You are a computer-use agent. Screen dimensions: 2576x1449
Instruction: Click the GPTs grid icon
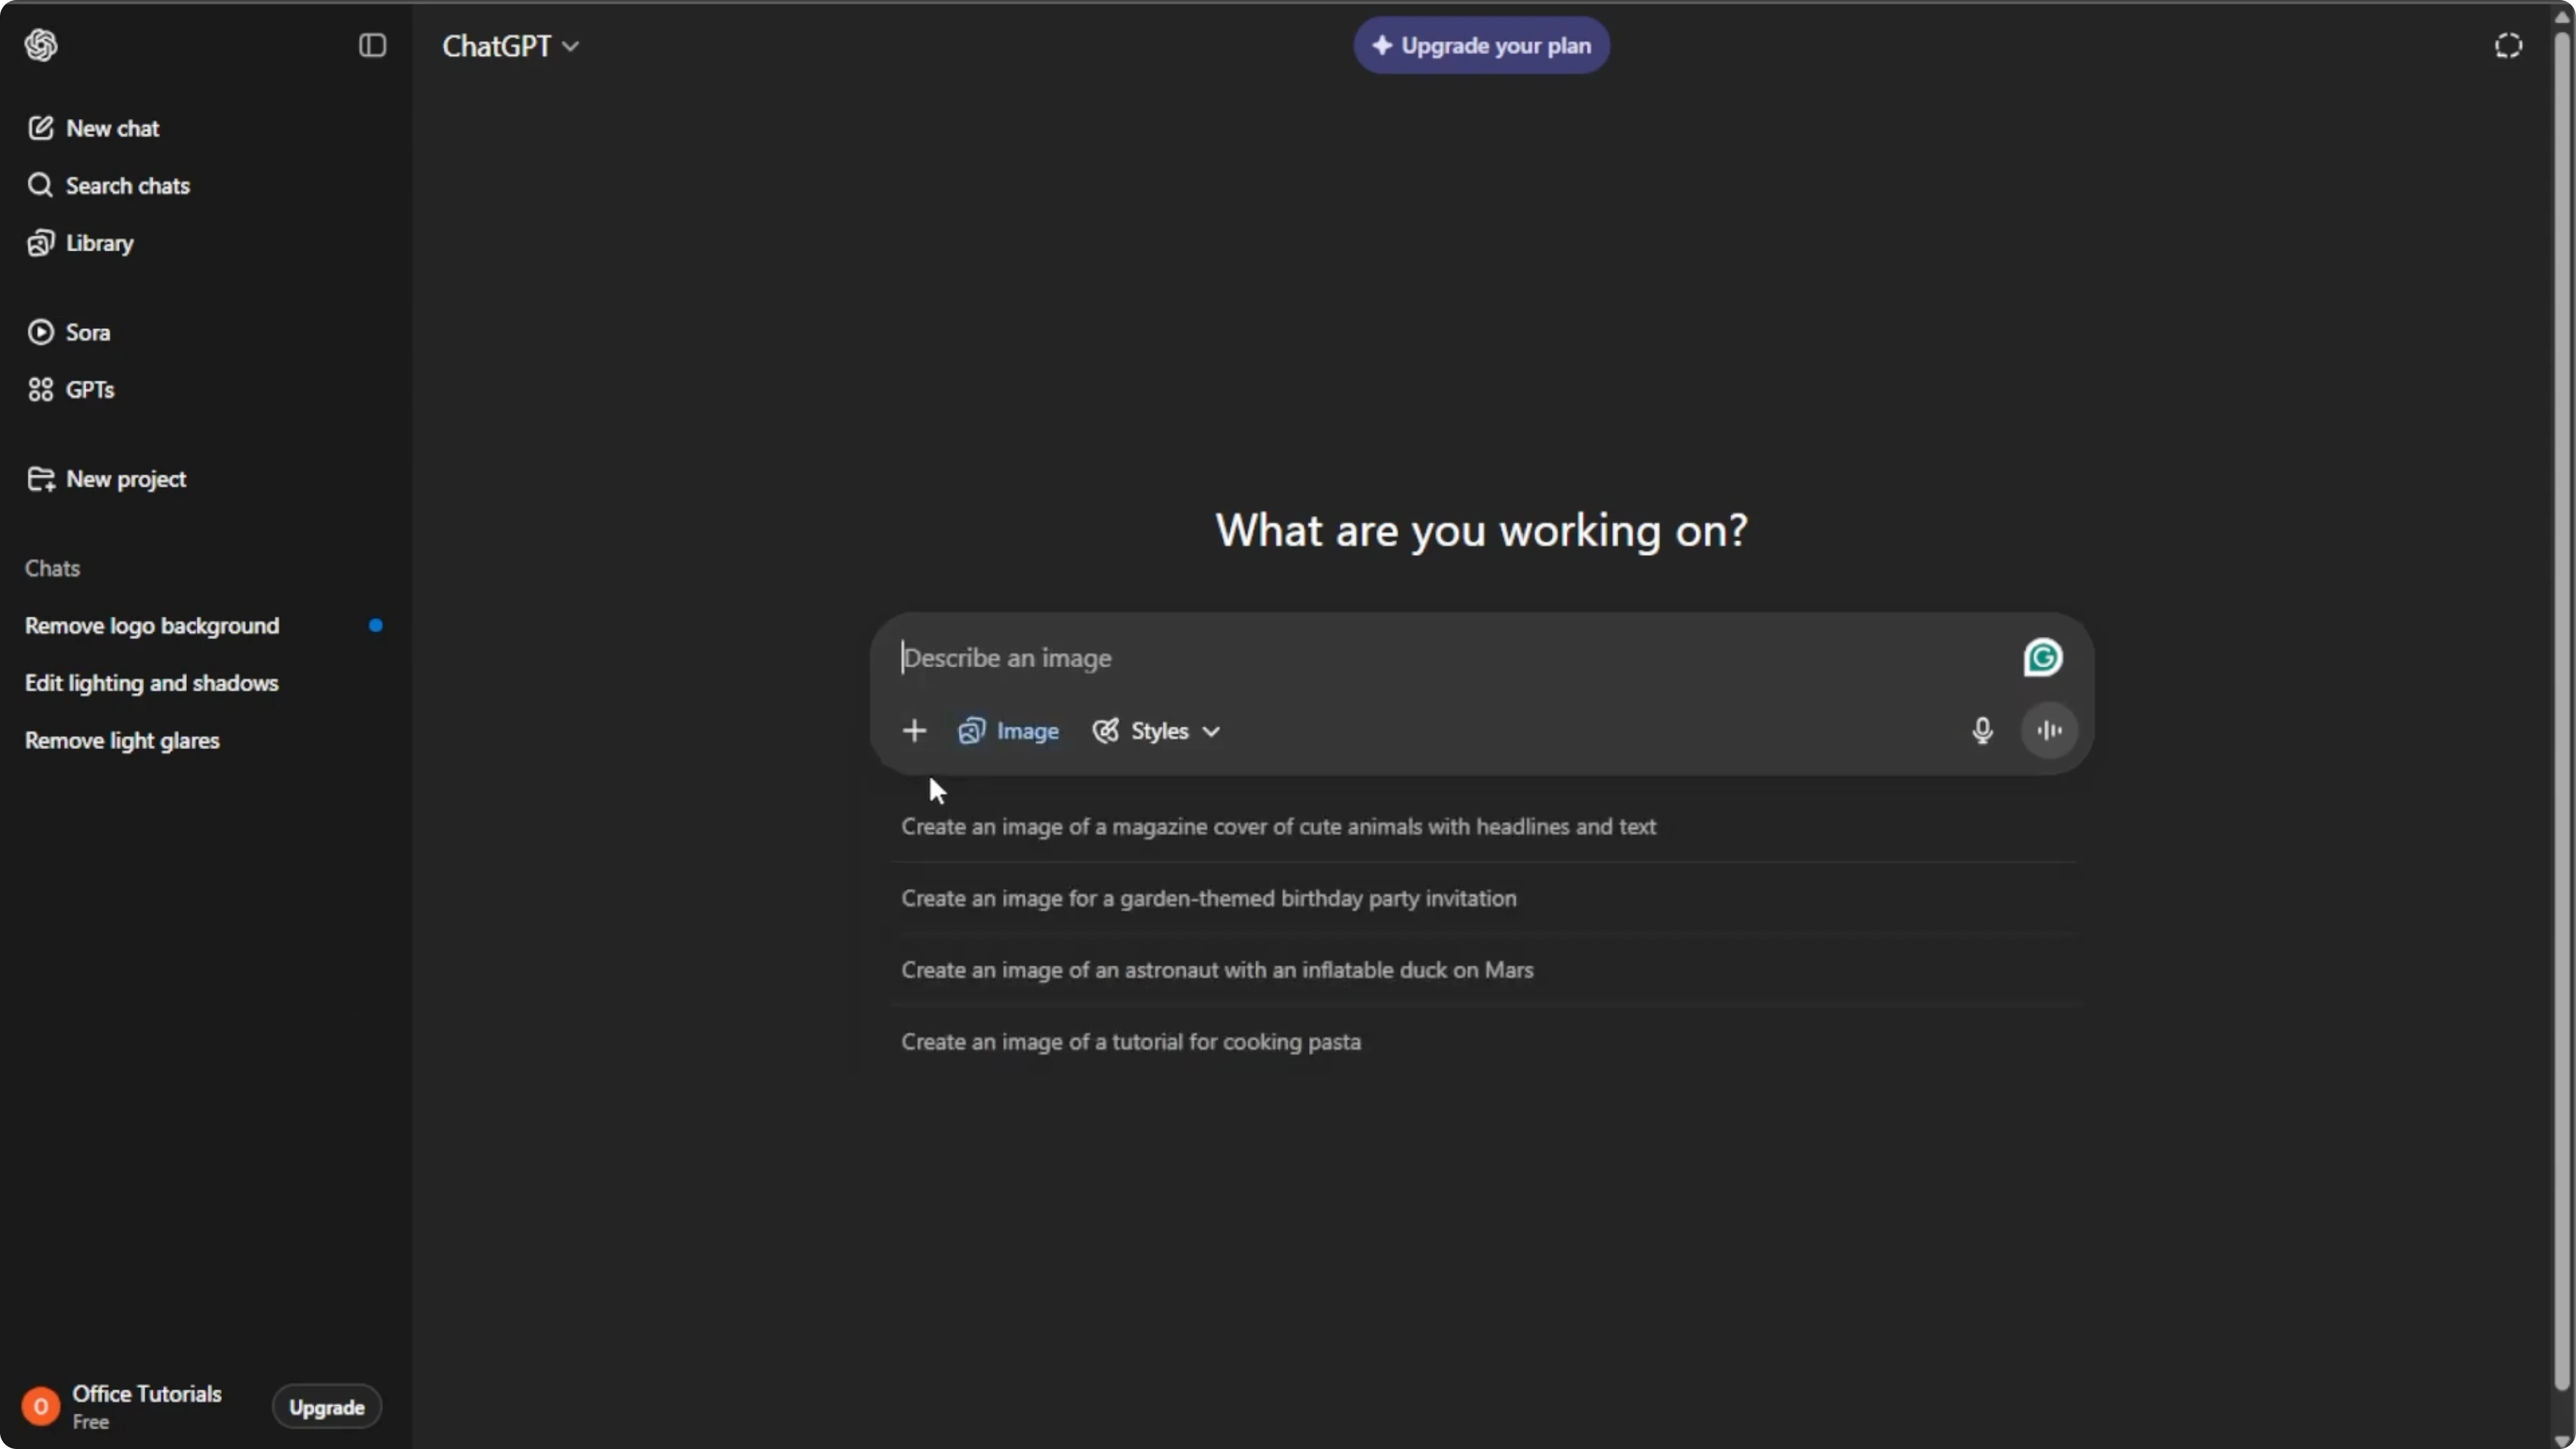(x=40, y=389)
